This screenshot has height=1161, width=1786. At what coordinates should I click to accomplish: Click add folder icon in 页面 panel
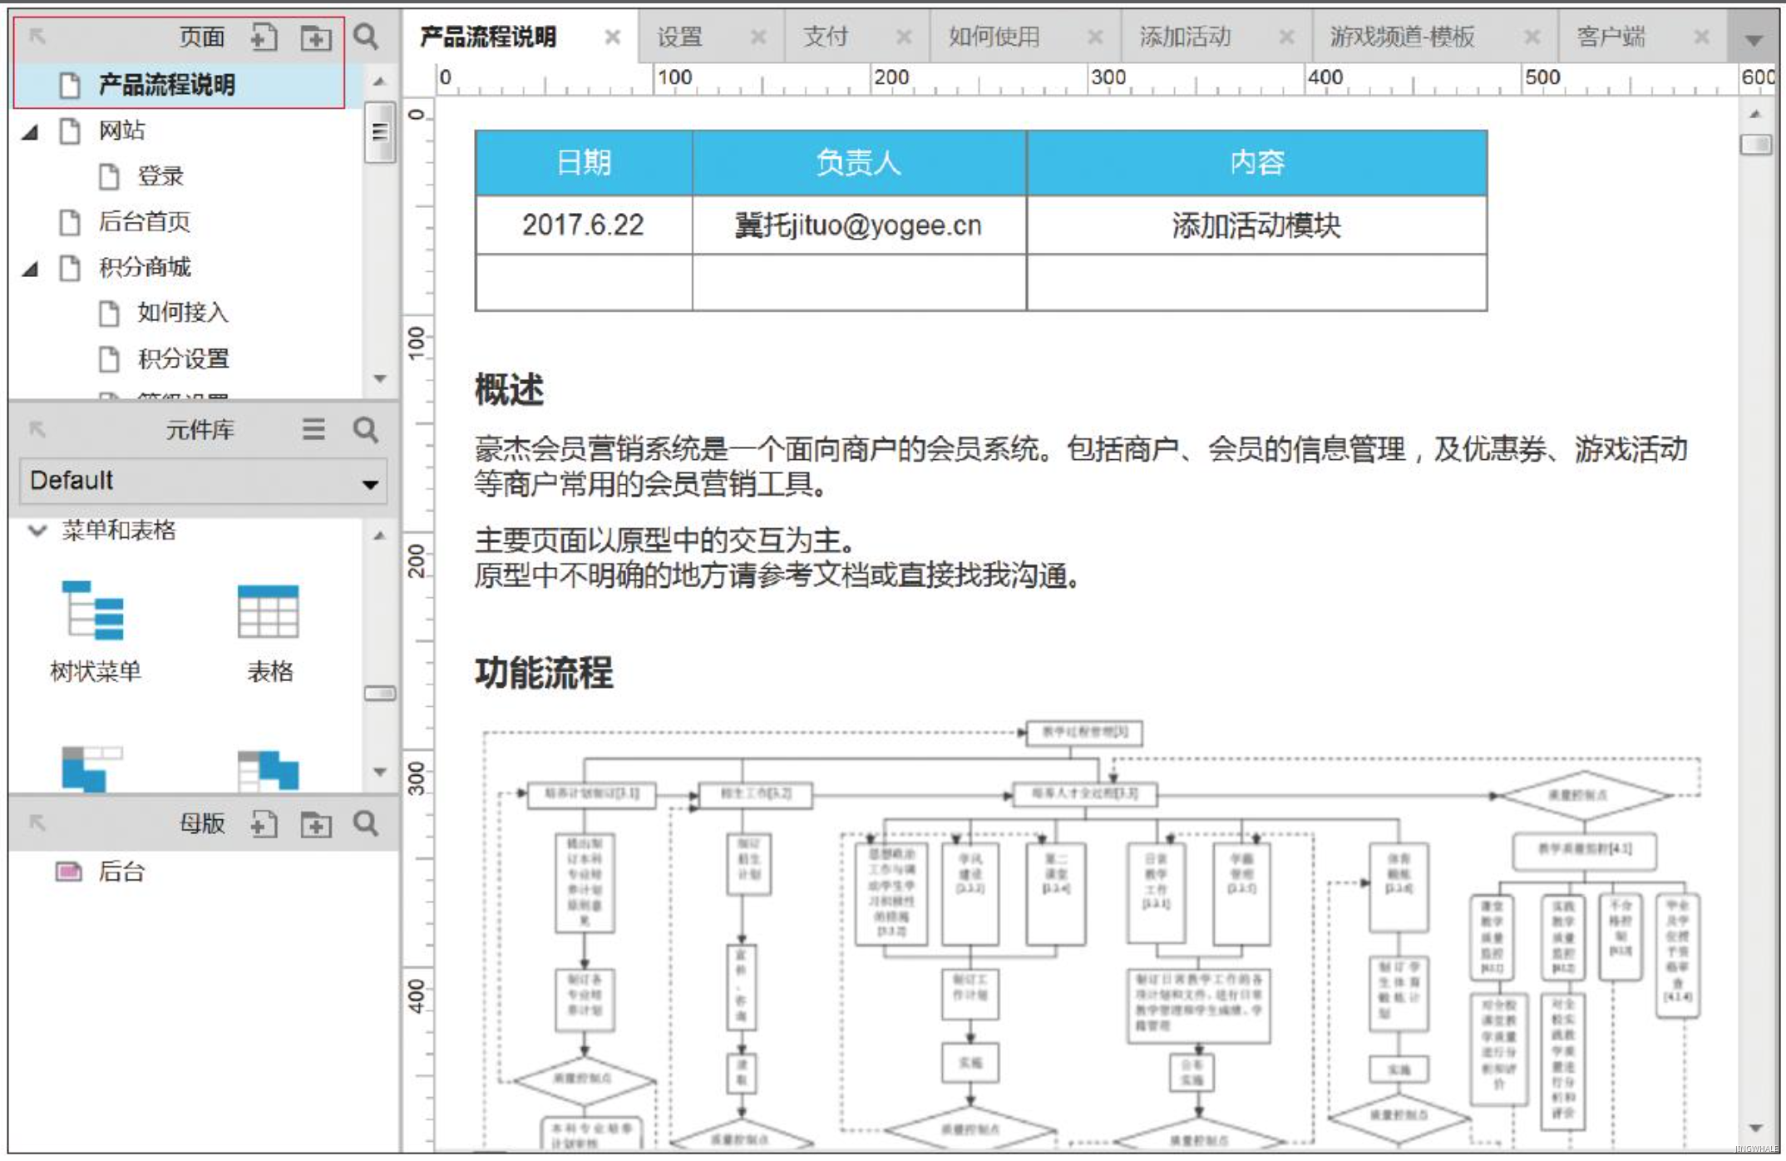315,37
